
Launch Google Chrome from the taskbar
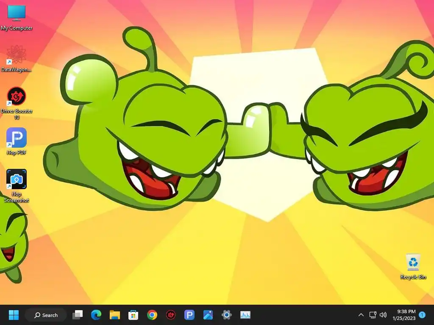(x=152, y=315)
